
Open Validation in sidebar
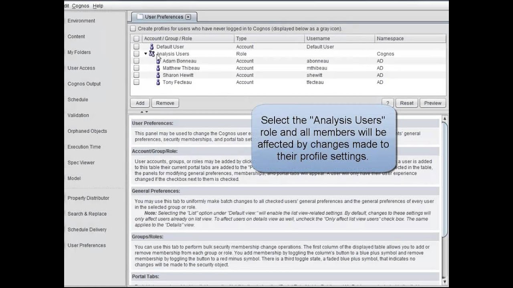[x=78, y=115]
